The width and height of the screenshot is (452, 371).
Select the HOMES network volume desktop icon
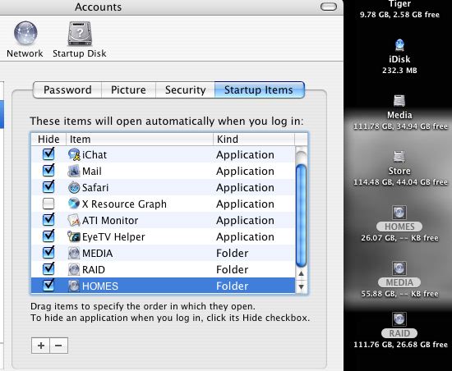point(399,213)
